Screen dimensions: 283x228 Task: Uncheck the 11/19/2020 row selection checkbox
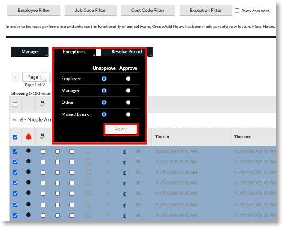[15, 183]
